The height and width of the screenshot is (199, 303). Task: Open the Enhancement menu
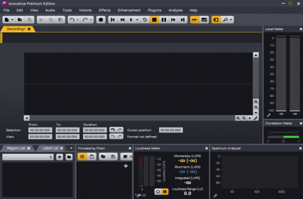tap(129, 10)
